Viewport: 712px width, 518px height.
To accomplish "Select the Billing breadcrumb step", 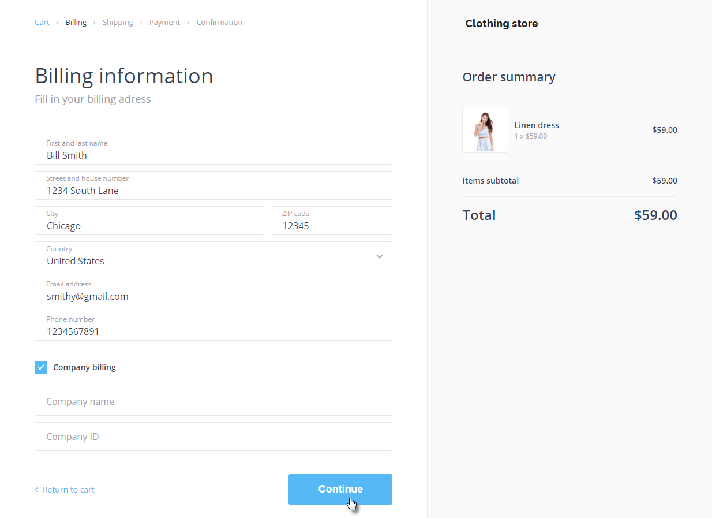I will [76, 23].
